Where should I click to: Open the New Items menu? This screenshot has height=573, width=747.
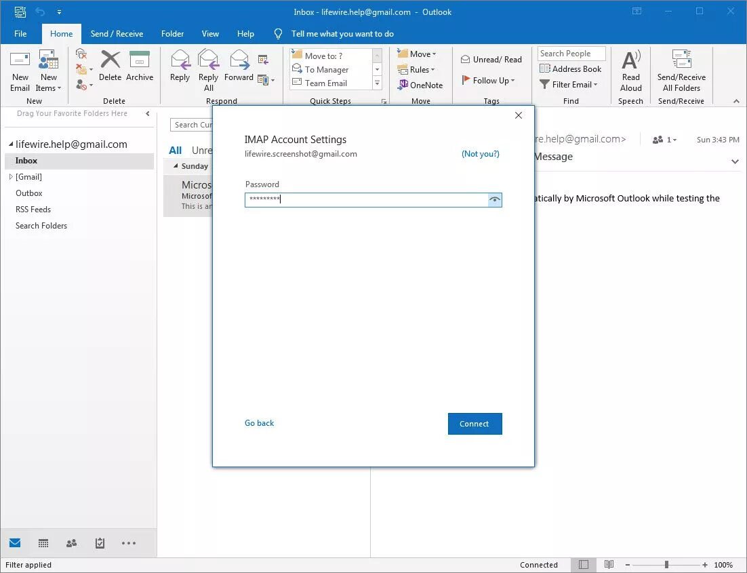pos(48,71)
